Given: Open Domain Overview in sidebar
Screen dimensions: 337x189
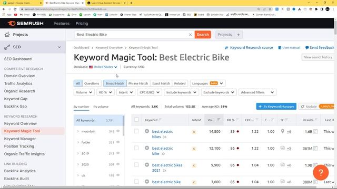Looking at the screenshot, I should click(x=19, y=76).
